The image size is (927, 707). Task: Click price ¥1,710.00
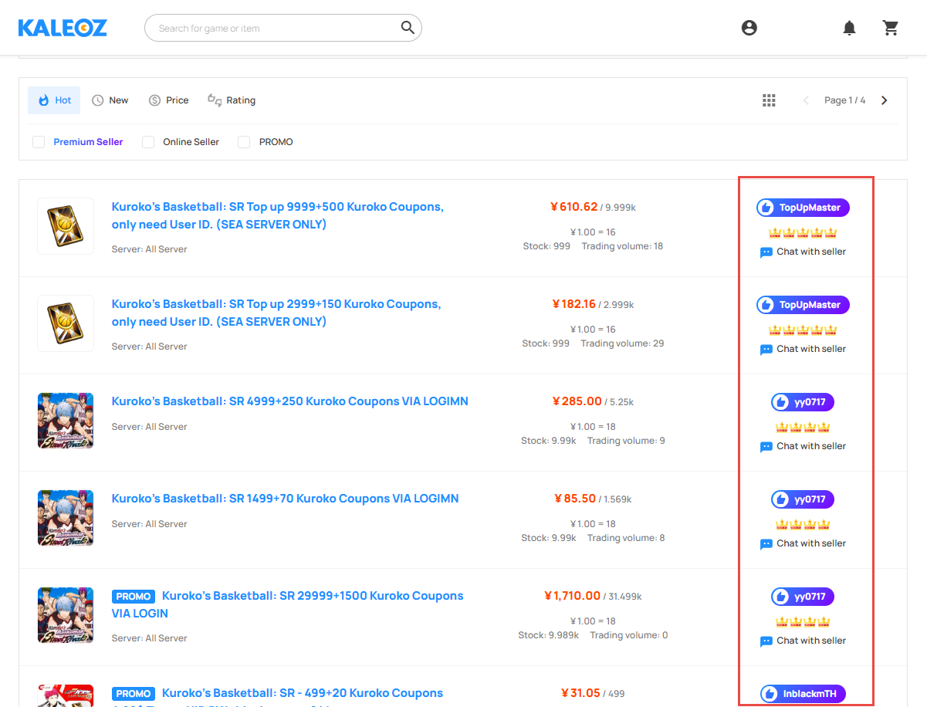tap(572, 596)
